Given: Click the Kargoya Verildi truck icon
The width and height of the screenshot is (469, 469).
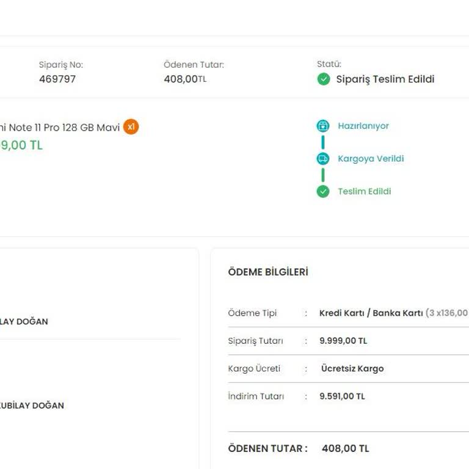Looking at the screenshot, I should (322, 159).
